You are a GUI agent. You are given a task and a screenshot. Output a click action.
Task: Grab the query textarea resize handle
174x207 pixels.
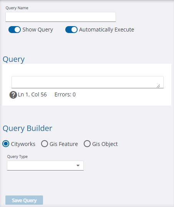click(158, 86)
